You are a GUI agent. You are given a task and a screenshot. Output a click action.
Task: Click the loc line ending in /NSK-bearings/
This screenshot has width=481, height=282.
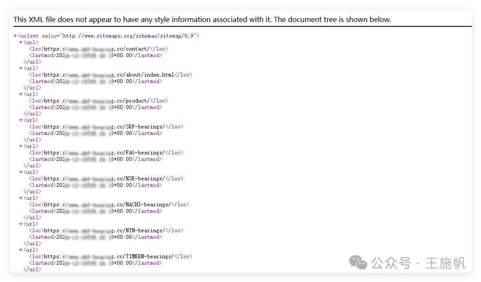pyautogui.click(x=106, y=179)
